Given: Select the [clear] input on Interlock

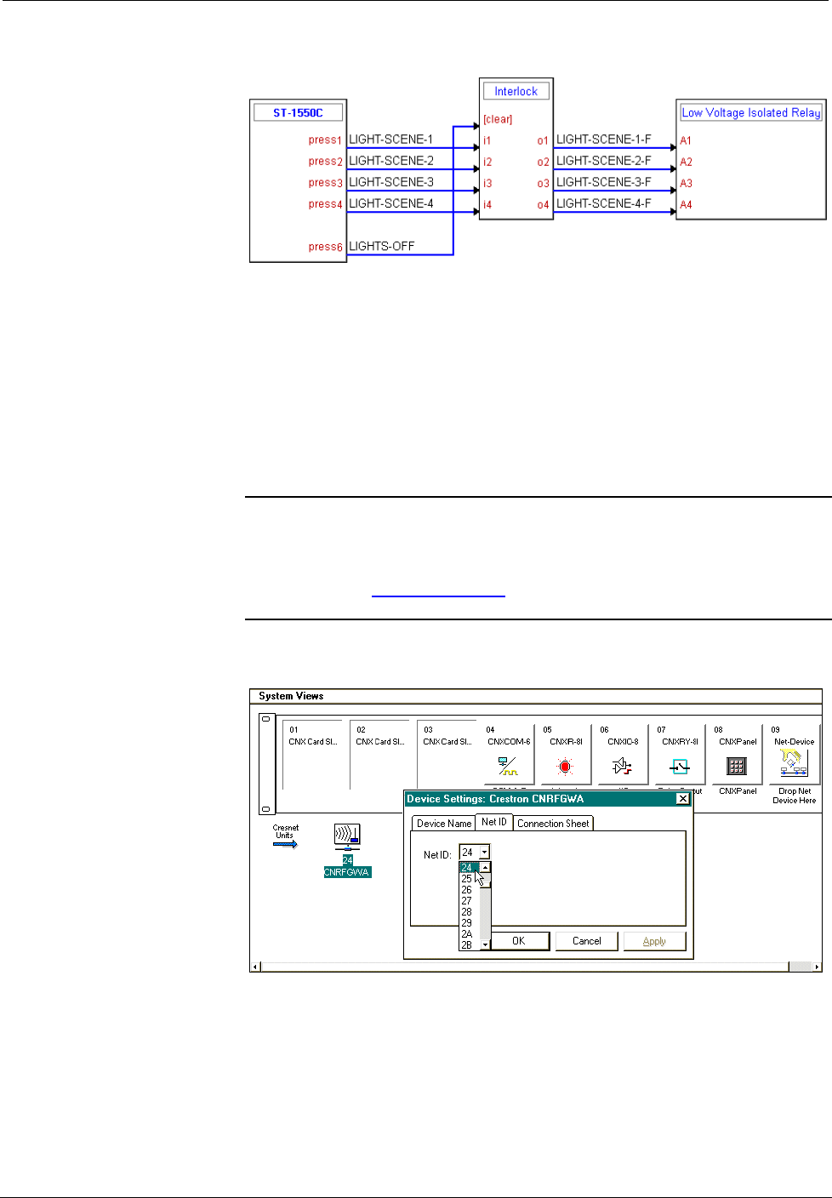Looking at the screenshot, I should (498, 119).
